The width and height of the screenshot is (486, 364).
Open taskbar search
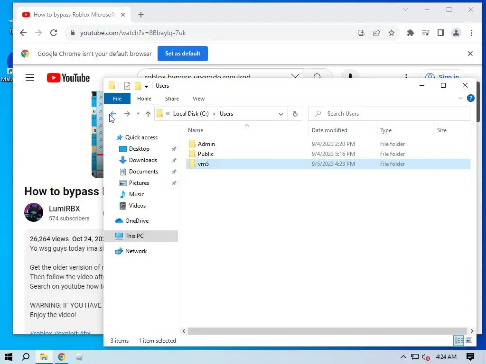(26, 357)
